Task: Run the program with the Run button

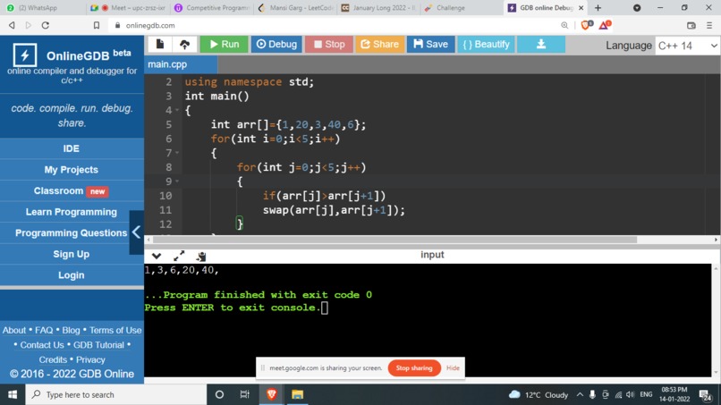Action: coord(224,44)
